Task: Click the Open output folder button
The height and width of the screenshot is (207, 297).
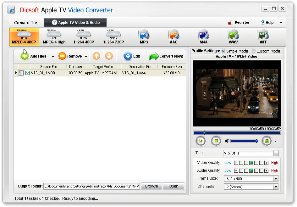Action: pyautogui.click(x=173, y=186)
